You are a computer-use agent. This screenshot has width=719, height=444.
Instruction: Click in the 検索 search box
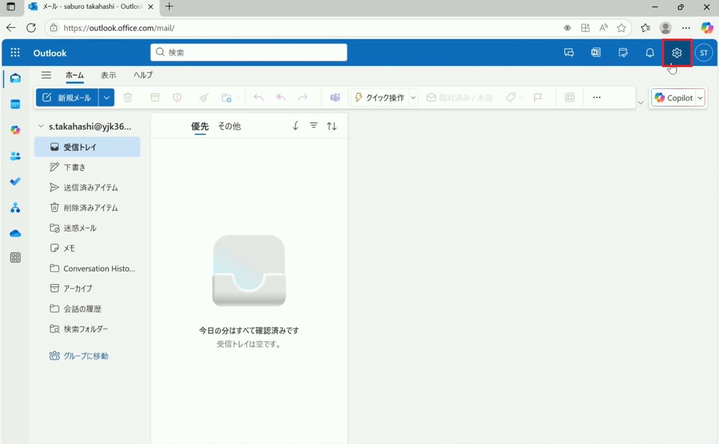click(x=249, y=52)
